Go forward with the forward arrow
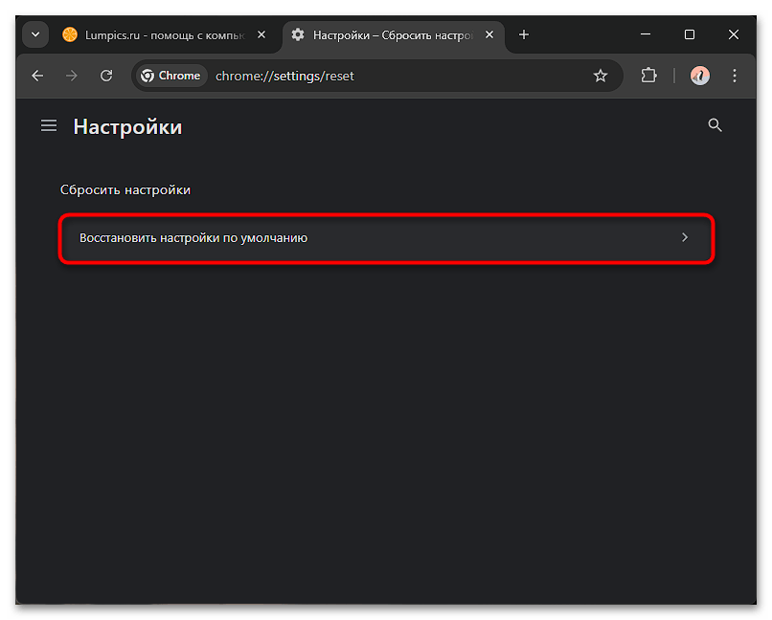Viewport: 772px width, 620px height. [x=72, y=76]
